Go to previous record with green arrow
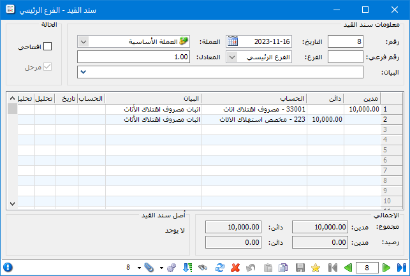This screenshot has height=276, width=410. coord(348,268)
